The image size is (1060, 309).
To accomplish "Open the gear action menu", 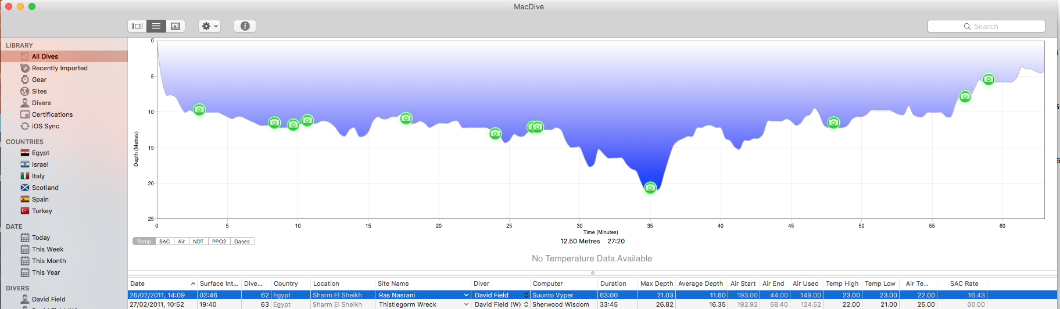I will 209,26.
